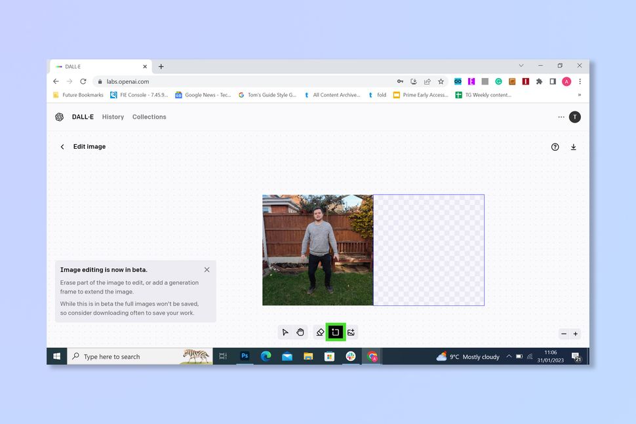Activate the Add generation frame tool
Screen dimensions: 636x424
pyautogui.click(x=335, y=332)
